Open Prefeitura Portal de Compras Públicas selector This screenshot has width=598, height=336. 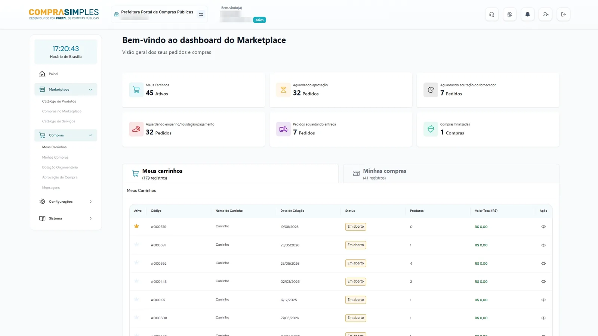tap(159, 15)
